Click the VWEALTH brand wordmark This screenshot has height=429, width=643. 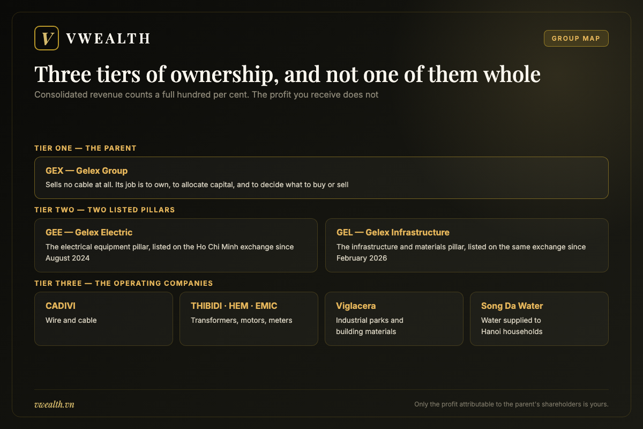[108, 39]
